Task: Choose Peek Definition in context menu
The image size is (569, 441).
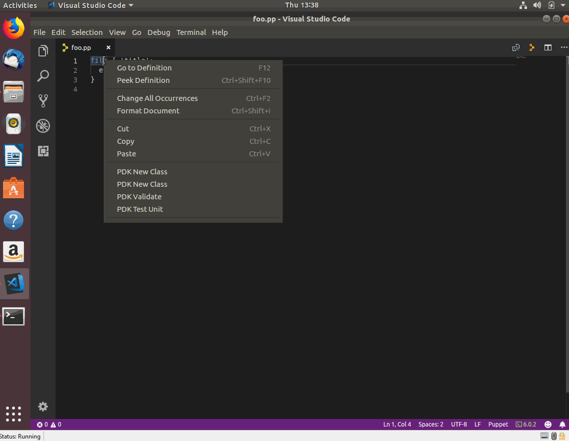Action: pyautogui.click(x=193, y=80)
